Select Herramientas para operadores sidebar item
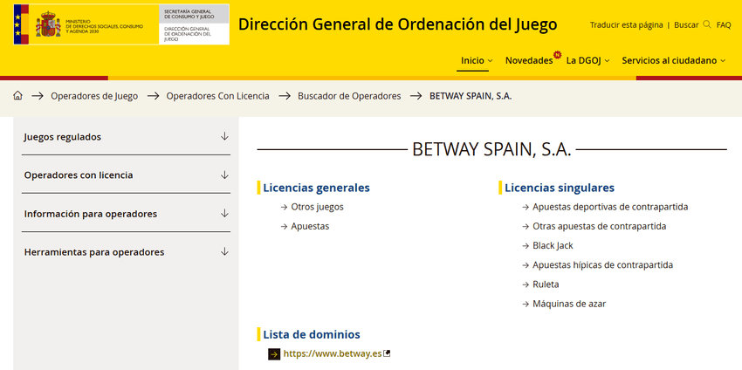The height and width of the screenshot is (370, 742). coord(94,252)
